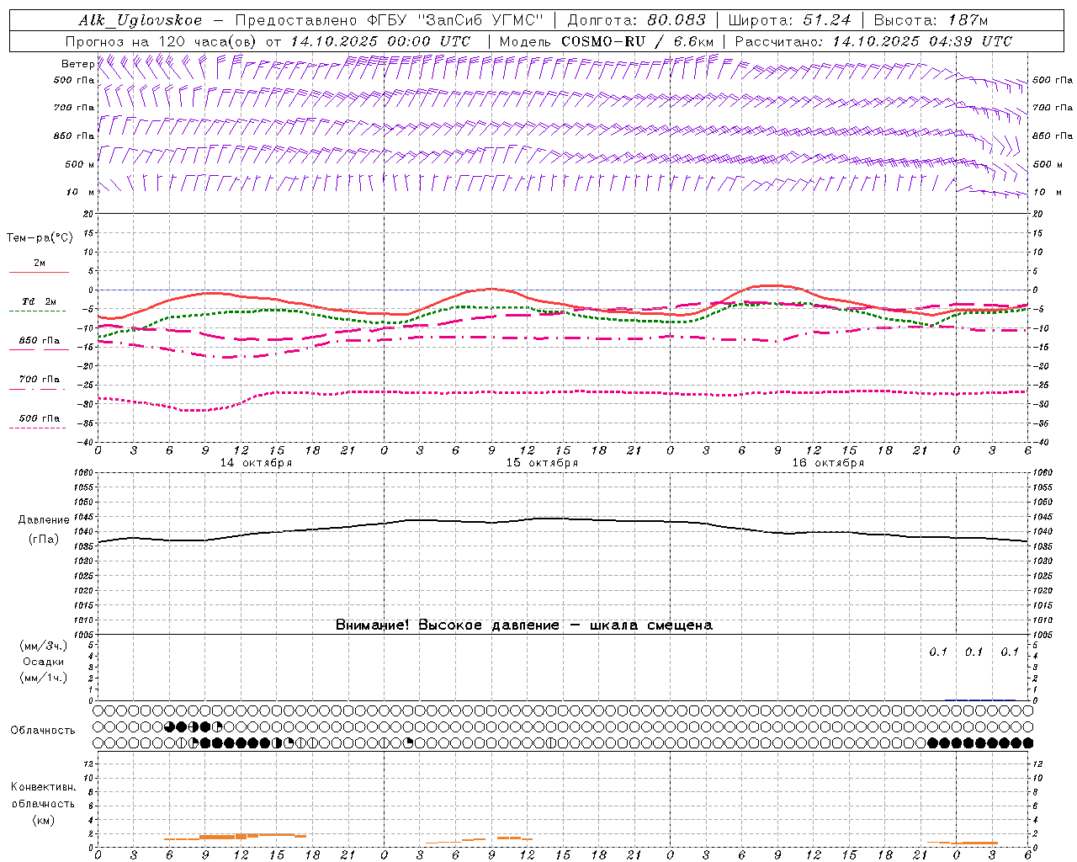Viewport: 1077px width, 862px height.
Task: Click the date label 16 октября
Action: pyautogui.click(x=829, y=463)
